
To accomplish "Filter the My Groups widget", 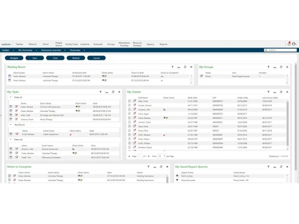I will pos(269,67).
